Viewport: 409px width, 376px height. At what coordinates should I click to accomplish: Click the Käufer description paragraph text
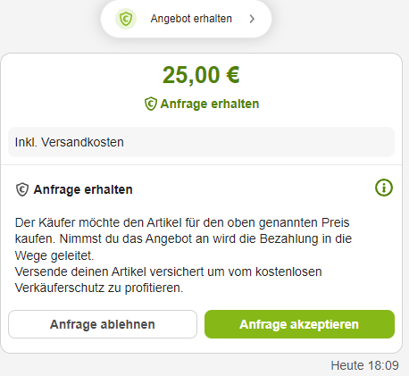coord(183,239)
